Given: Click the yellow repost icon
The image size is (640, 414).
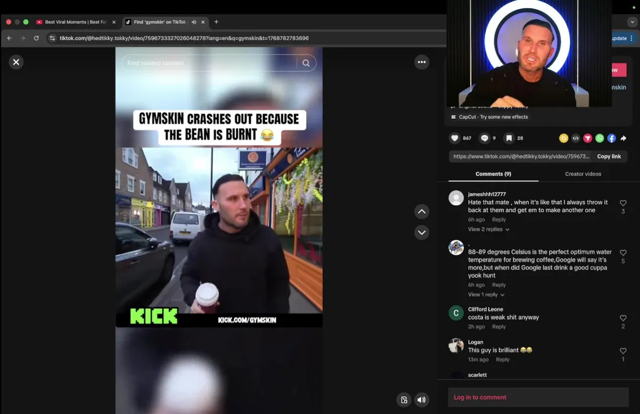Looking at the screenshot, I should tap(564, 139).
